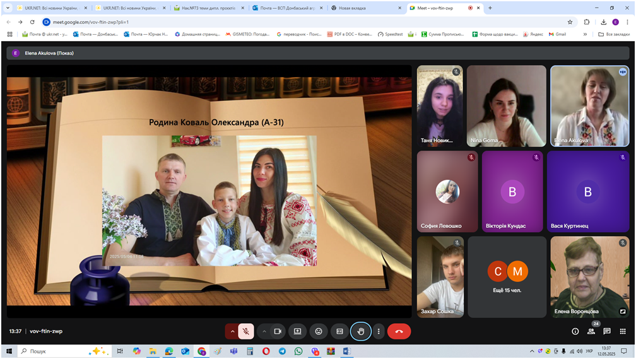Open Microsoft Teams from the taskbar

point(233,351)
